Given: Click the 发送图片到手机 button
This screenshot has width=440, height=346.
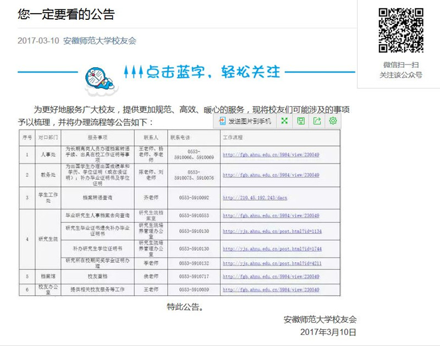Looking at the screenshot, I should 250,121.
